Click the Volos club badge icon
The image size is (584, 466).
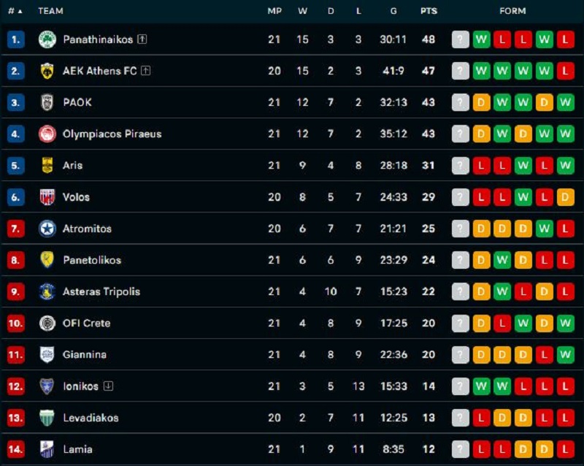[47, 197]
